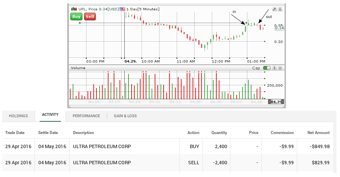The height and width of the screenshot is (177, 340).
Task: Click the candlestick chart type icon
Action: [73, 9]
